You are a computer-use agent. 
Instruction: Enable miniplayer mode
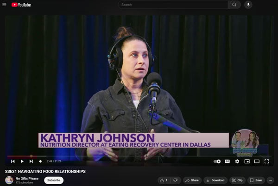click(x=246, y=161)
